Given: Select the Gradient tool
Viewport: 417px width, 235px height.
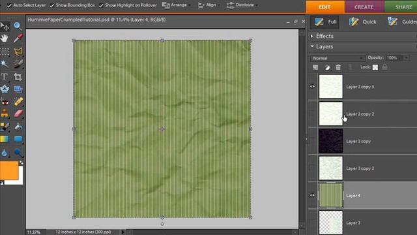Looking at the screenshot, I should 5,139.
